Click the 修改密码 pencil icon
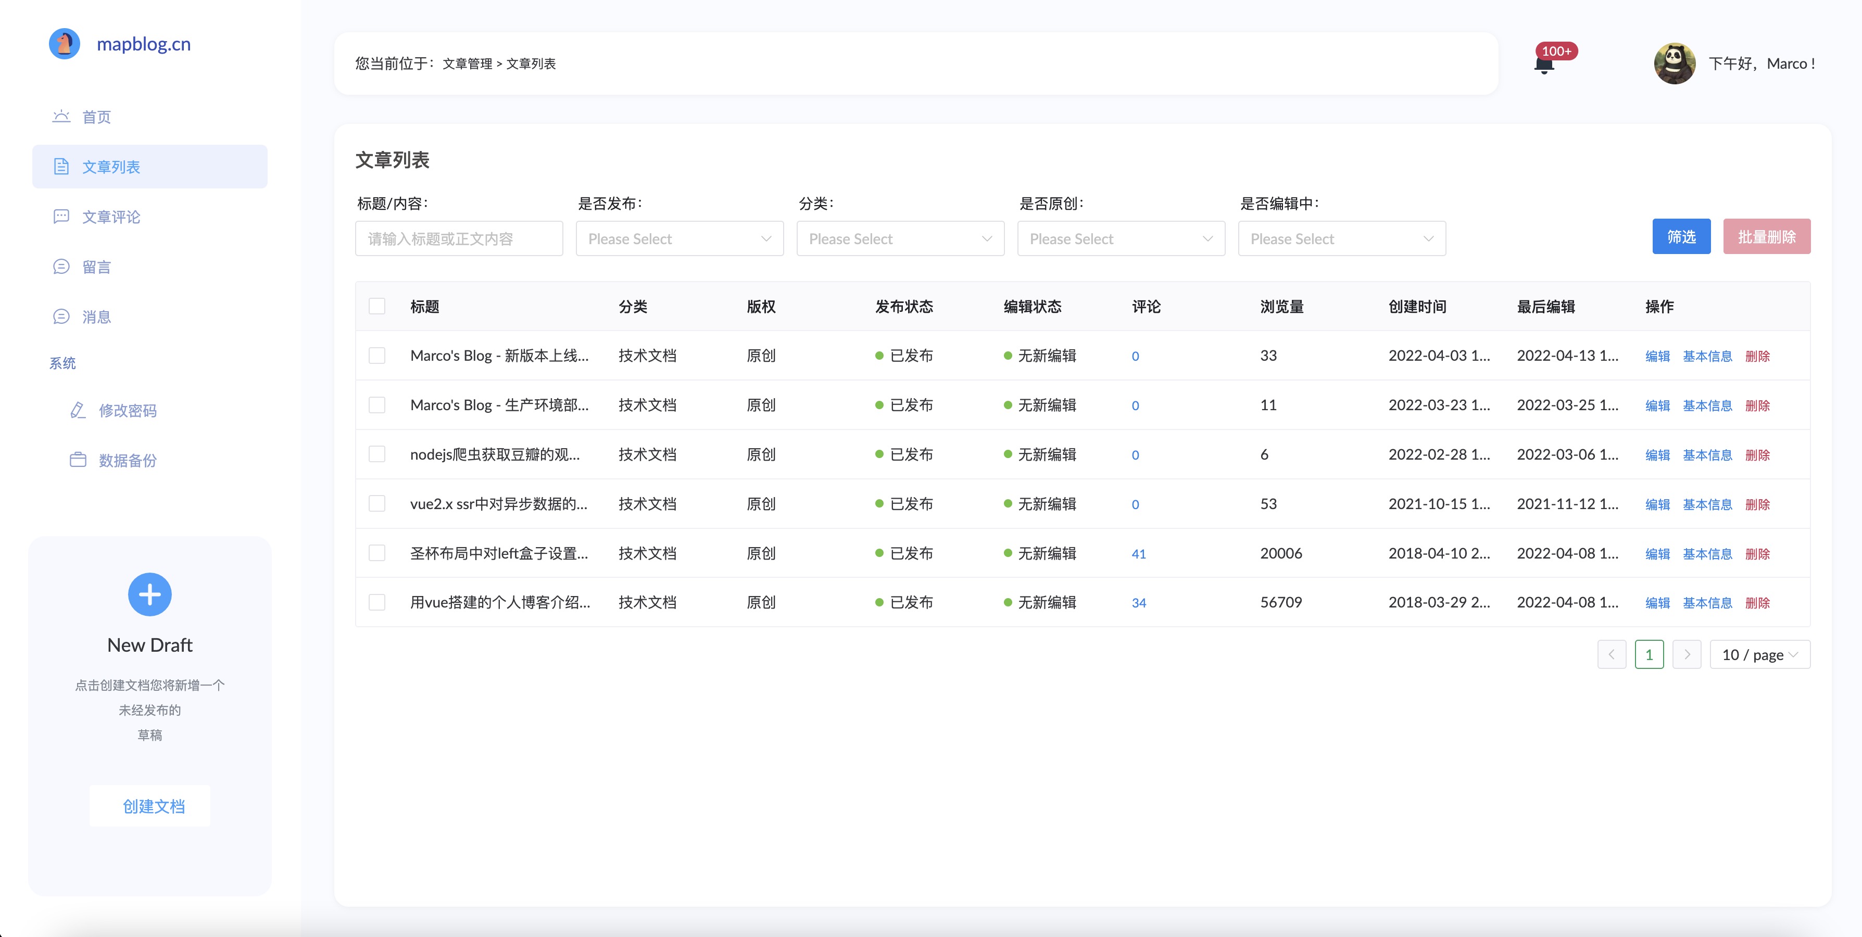This screenshot has width=1862, height=937. pos(78,410)
